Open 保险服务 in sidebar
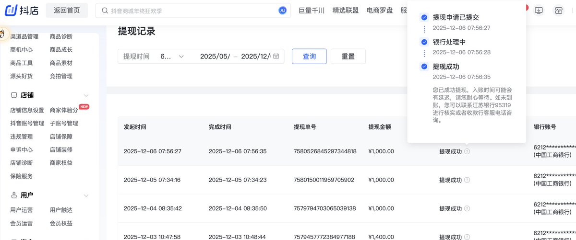 coord(22,176)
